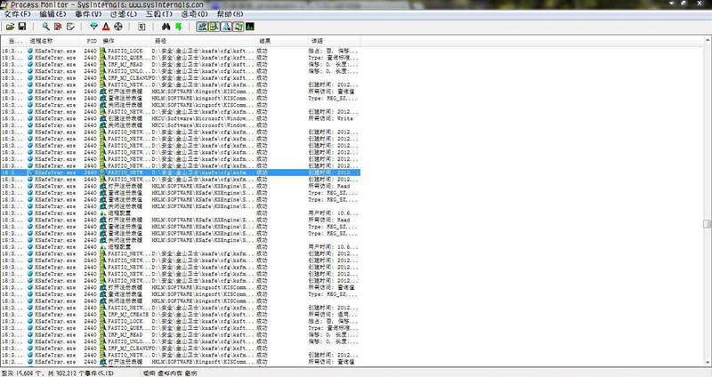The height and width of the screenshot is (377, 712).
Task: Open the 编辑(E) menu
Action: 53,14
